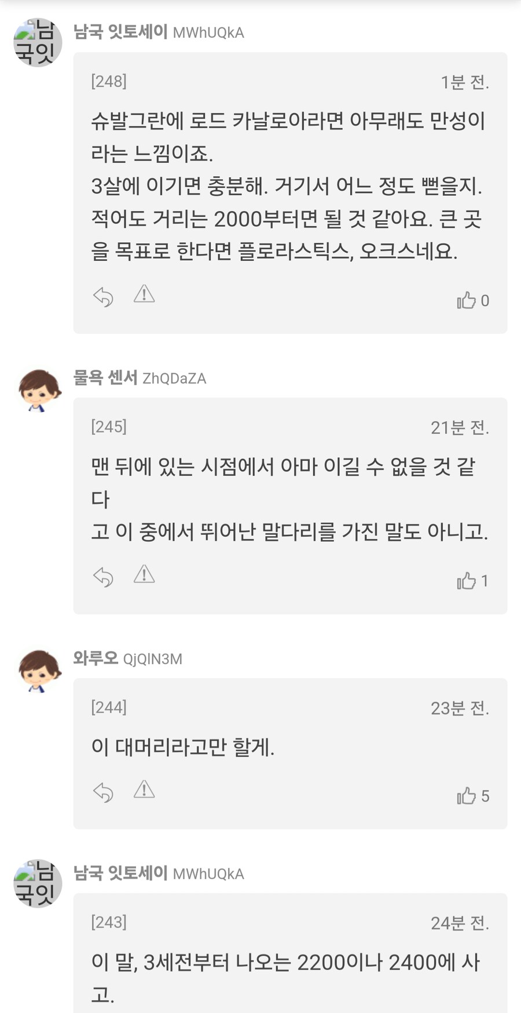Like comment 244 with 5 likes
This screenshot has width=521, height=1013.
click(467, 796)
